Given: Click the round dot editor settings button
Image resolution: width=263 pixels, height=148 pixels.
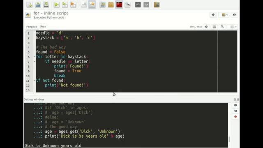Looking at the screenshot, I should click(206, 27).
